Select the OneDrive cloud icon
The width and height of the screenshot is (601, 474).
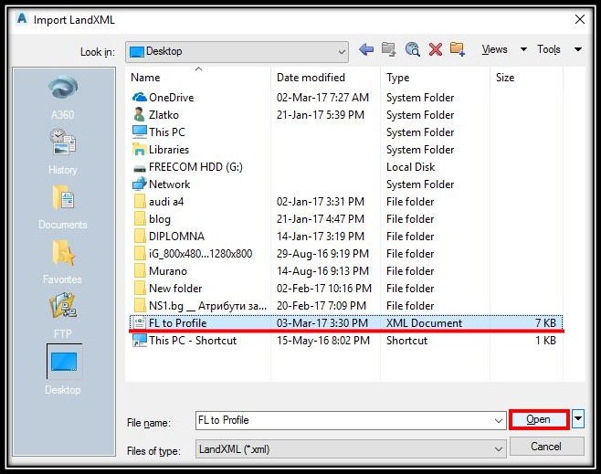[140, 98]
